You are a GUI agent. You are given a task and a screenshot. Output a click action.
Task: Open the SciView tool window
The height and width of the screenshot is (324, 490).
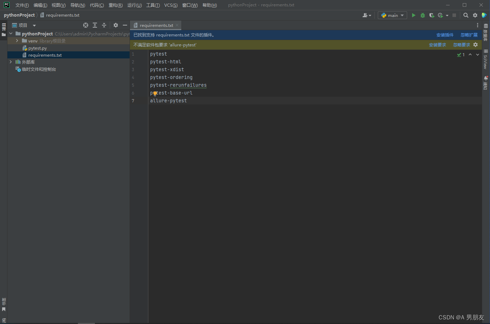pyautogui.click(x=486, y=59)
